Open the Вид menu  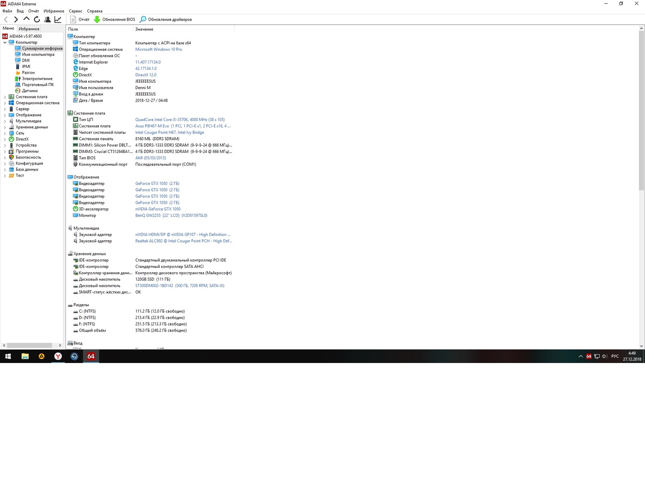click(20, 11)
